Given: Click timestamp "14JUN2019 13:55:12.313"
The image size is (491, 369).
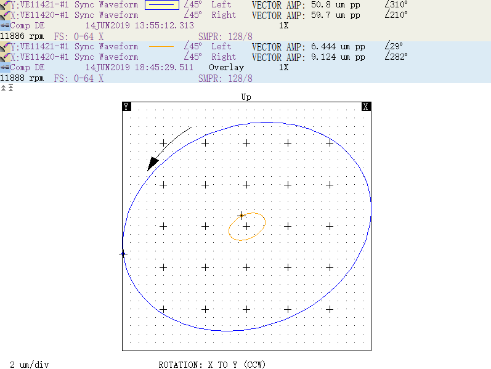Looking at the screenshot, I should click(140, 25).
